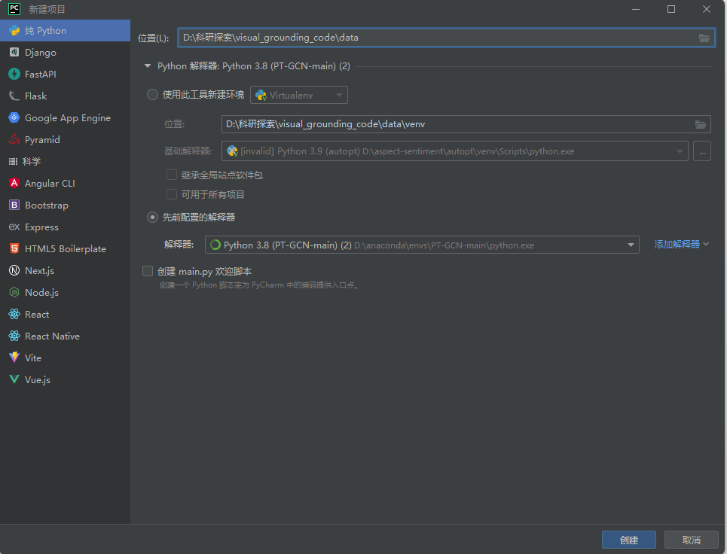
Task: Browse folder for the venv location
Action: pos(701,124)
